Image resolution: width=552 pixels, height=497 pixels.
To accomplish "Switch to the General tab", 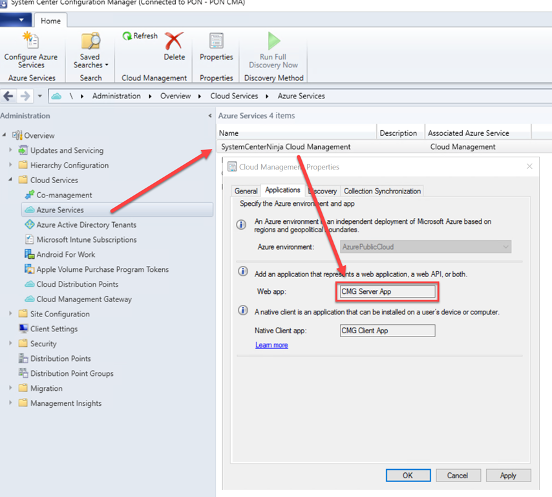I will tap(246, 191).
